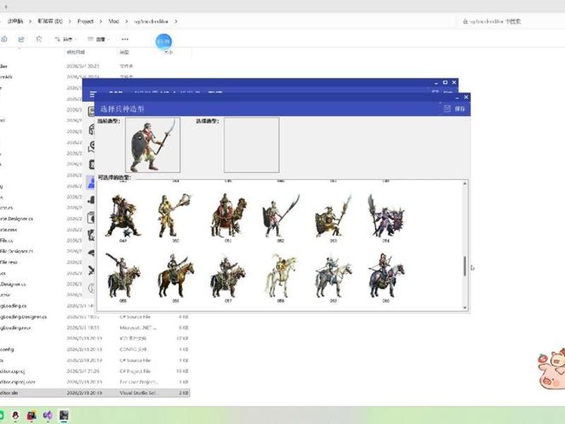
Task: Click Project in the Explorer breadcrumb
Action: 85,21
